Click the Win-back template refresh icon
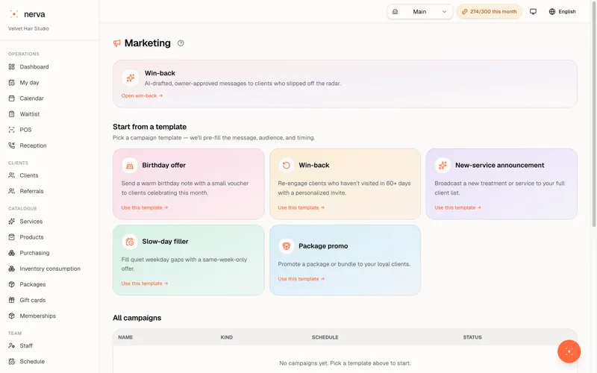597x373 pixels. pyautogui.click(x=287, y=165)
